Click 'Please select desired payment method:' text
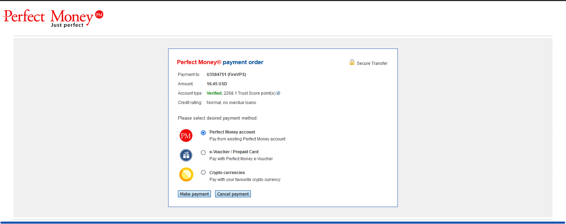The width and height of the screenshot is (566, 224). 218,118
